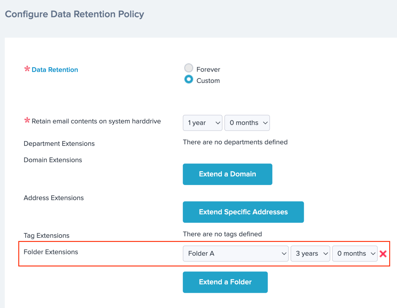Open the Data Retention link

55,70
